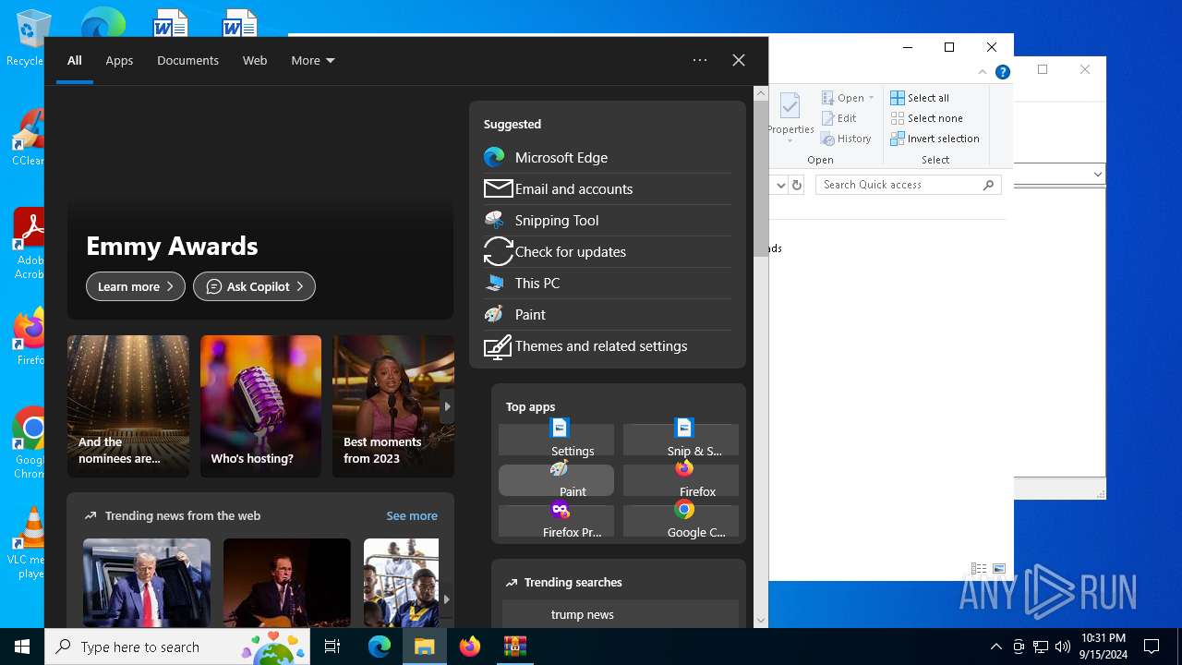The height and width of the screenshot is (665, 1182).
Task: Expand the Explorer address history dropdown
Action: pyautogui.click(x=780, y=185)
